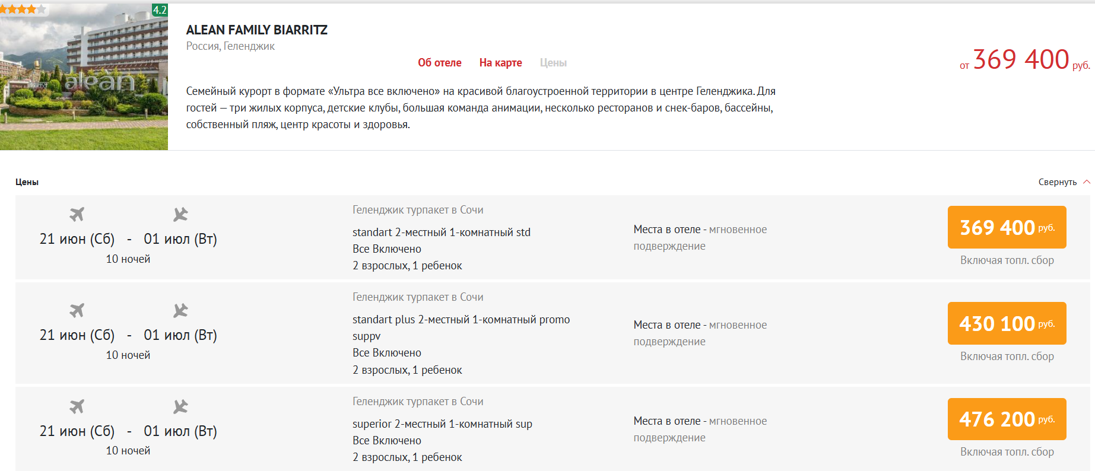This screenshot has height=471, width=1095.
Task: Select the Цены tab
Action: pyautogui.click(x=553, y=63)
